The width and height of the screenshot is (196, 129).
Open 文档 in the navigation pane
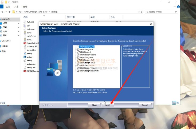[x=5, y=31]
